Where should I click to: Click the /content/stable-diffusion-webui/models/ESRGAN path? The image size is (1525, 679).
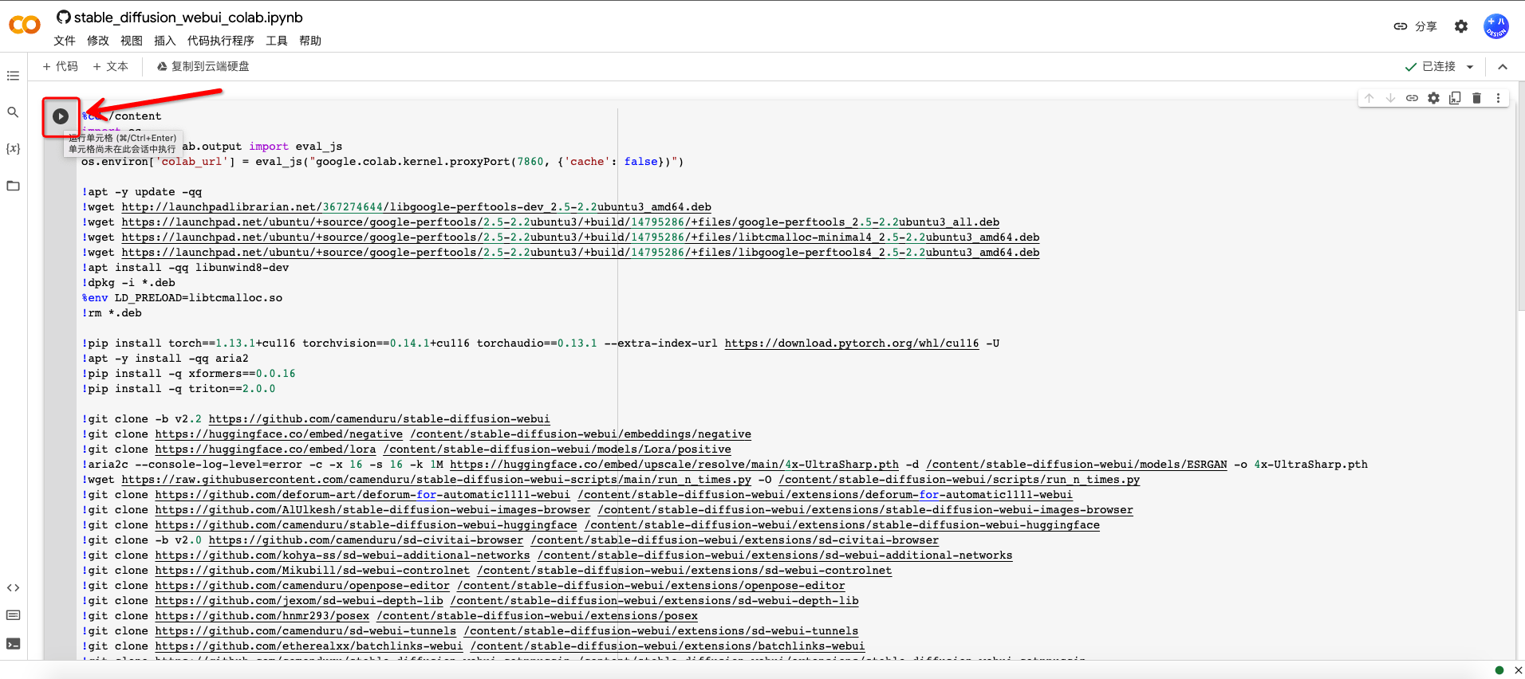[x=1077, y=465]
